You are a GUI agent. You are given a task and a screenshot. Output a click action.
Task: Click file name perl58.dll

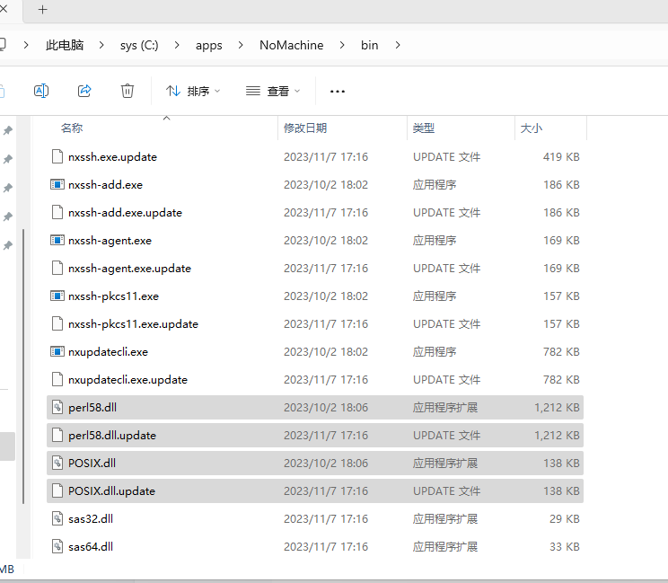[x=92, y=408]
